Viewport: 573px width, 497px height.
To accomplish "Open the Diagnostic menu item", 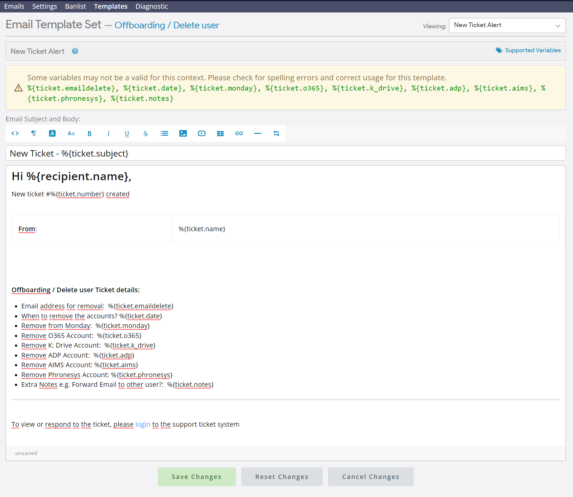I will [x=152, y=6].
